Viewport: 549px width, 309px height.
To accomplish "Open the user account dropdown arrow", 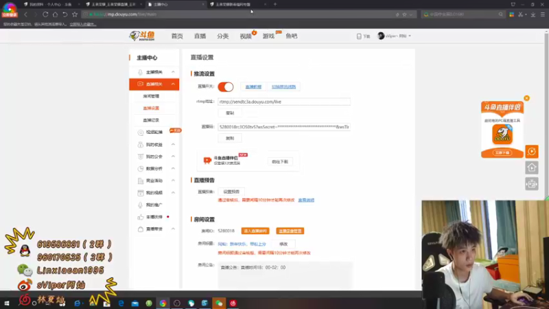I will 410,36.
